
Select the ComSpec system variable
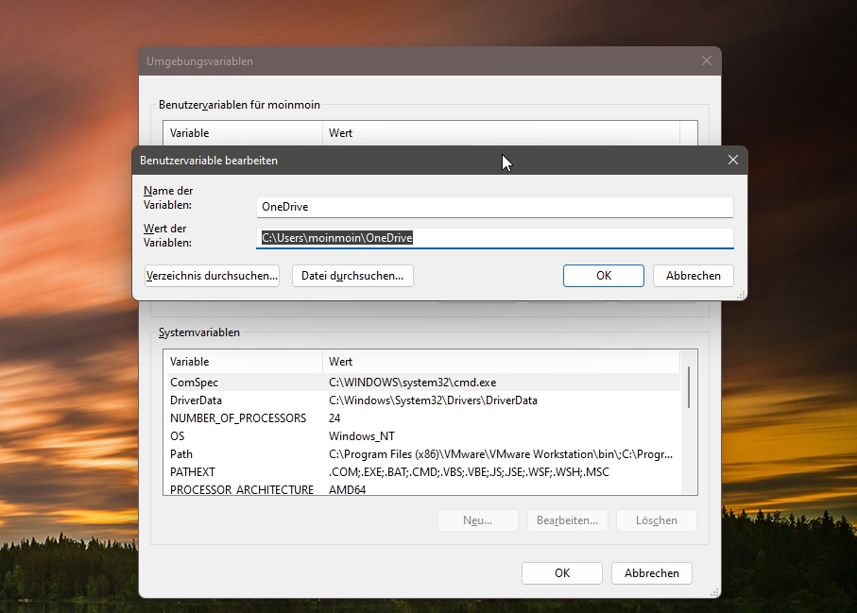point(194,383)
